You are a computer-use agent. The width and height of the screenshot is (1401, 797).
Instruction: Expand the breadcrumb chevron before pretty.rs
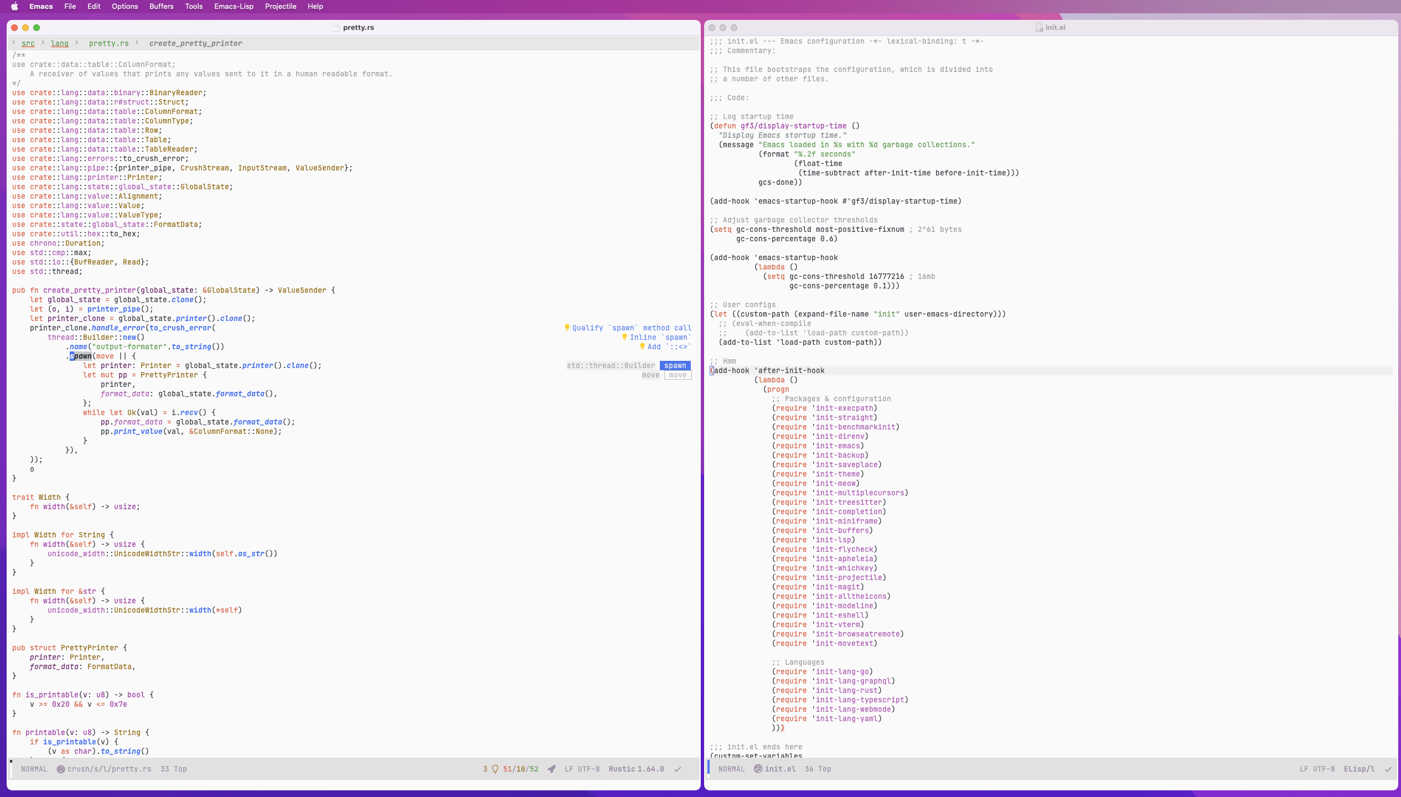tap(76, 43)
